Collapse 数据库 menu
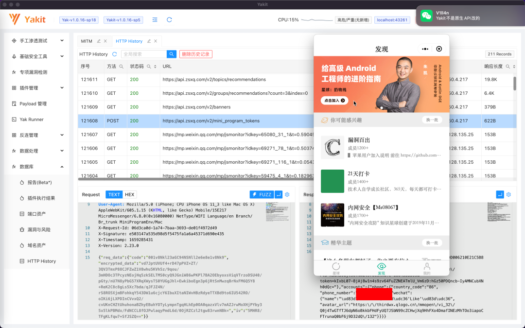The image size is (525, 328). (37, 166)
